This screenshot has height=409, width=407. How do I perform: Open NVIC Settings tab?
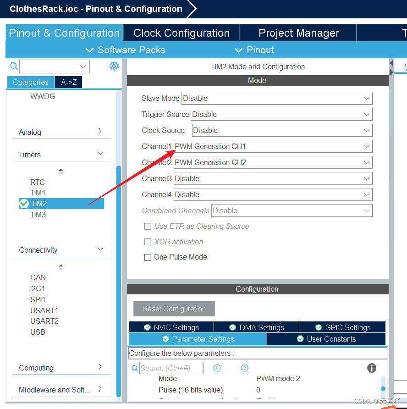click(171, 327)
